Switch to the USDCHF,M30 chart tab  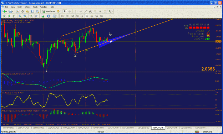pyautogui.click(x=24, y=128)
